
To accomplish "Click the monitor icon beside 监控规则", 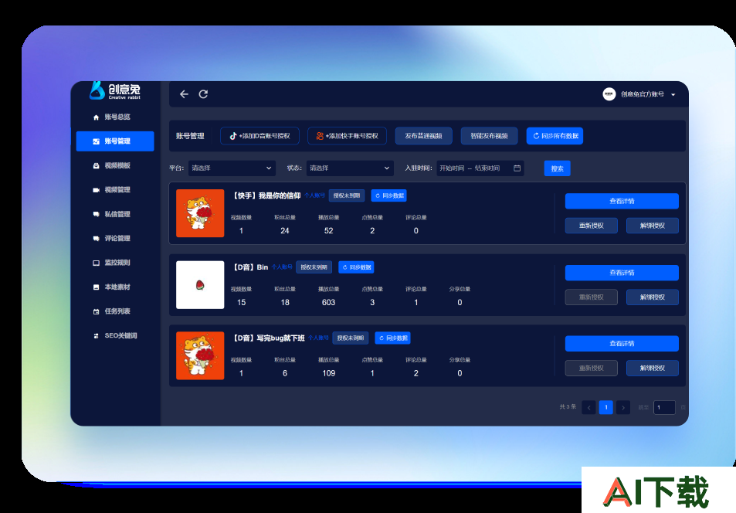I will [97, 263].
